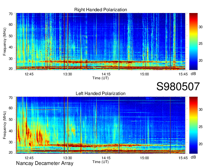Image resolution: width=206 pixels, height=167 pixels.
Task: Click the Nancay Decameter Array caption
Action: 45,163
